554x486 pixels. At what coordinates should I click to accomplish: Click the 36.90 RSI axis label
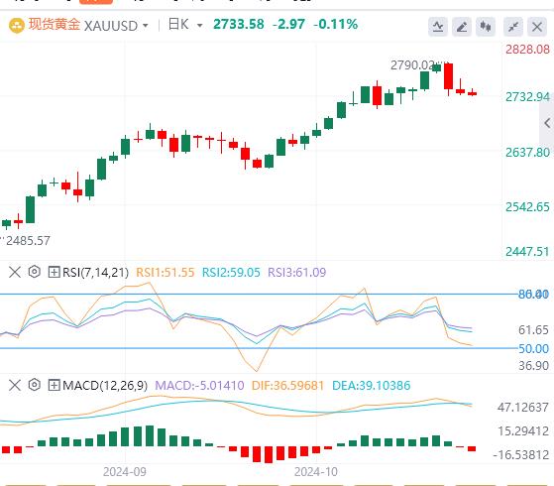(x=533, y=365)
